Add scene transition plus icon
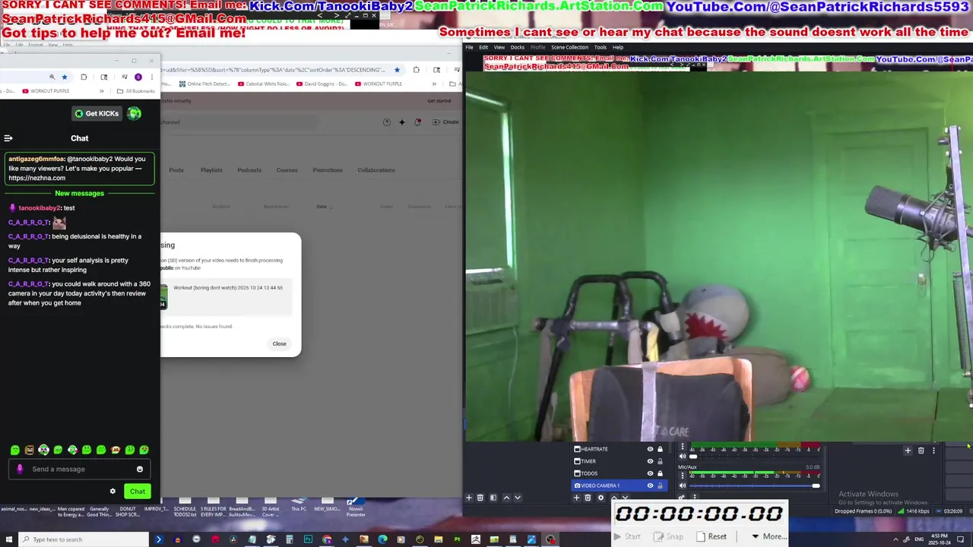The height and width of the screenshot is (547, 973). pos(908,451)
